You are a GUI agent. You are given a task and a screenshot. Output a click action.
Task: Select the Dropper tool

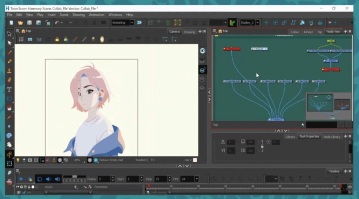pyautogui.click(x=9, y=117)
